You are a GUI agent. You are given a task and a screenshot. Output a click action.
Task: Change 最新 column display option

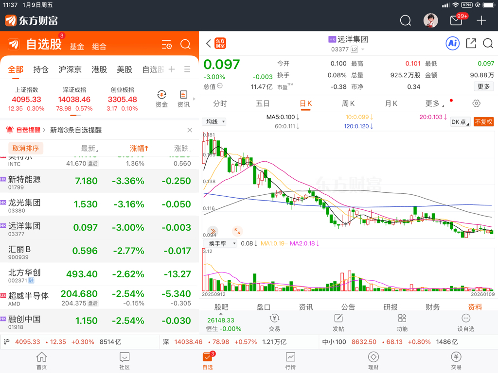click(89, 148)
